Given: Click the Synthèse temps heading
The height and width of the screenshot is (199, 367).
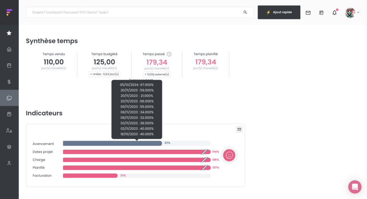Looking at the screenshot, I should 52,41.
